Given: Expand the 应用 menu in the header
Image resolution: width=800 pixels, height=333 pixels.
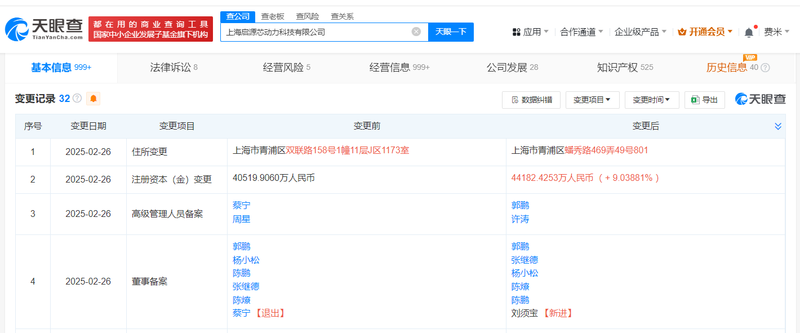Looking at the screenshot, I should point(530,32).
